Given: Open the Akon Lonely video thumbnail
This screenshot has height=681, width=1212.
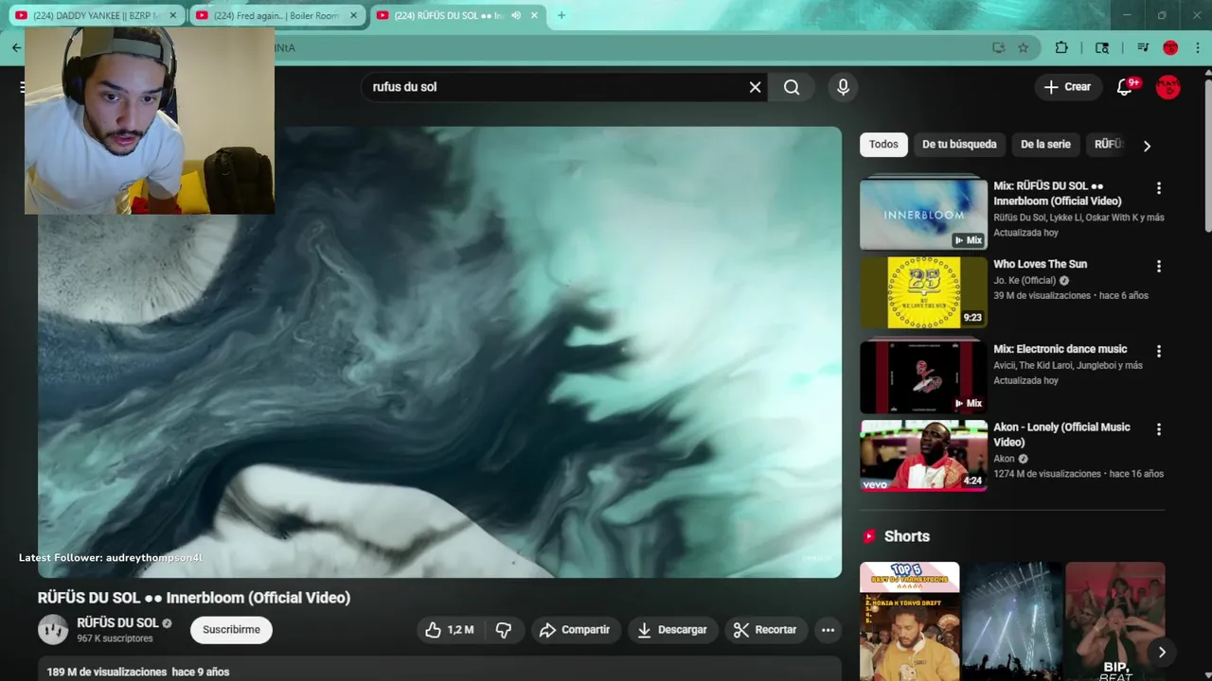Looking at the screenshot, I should point(923,456).
